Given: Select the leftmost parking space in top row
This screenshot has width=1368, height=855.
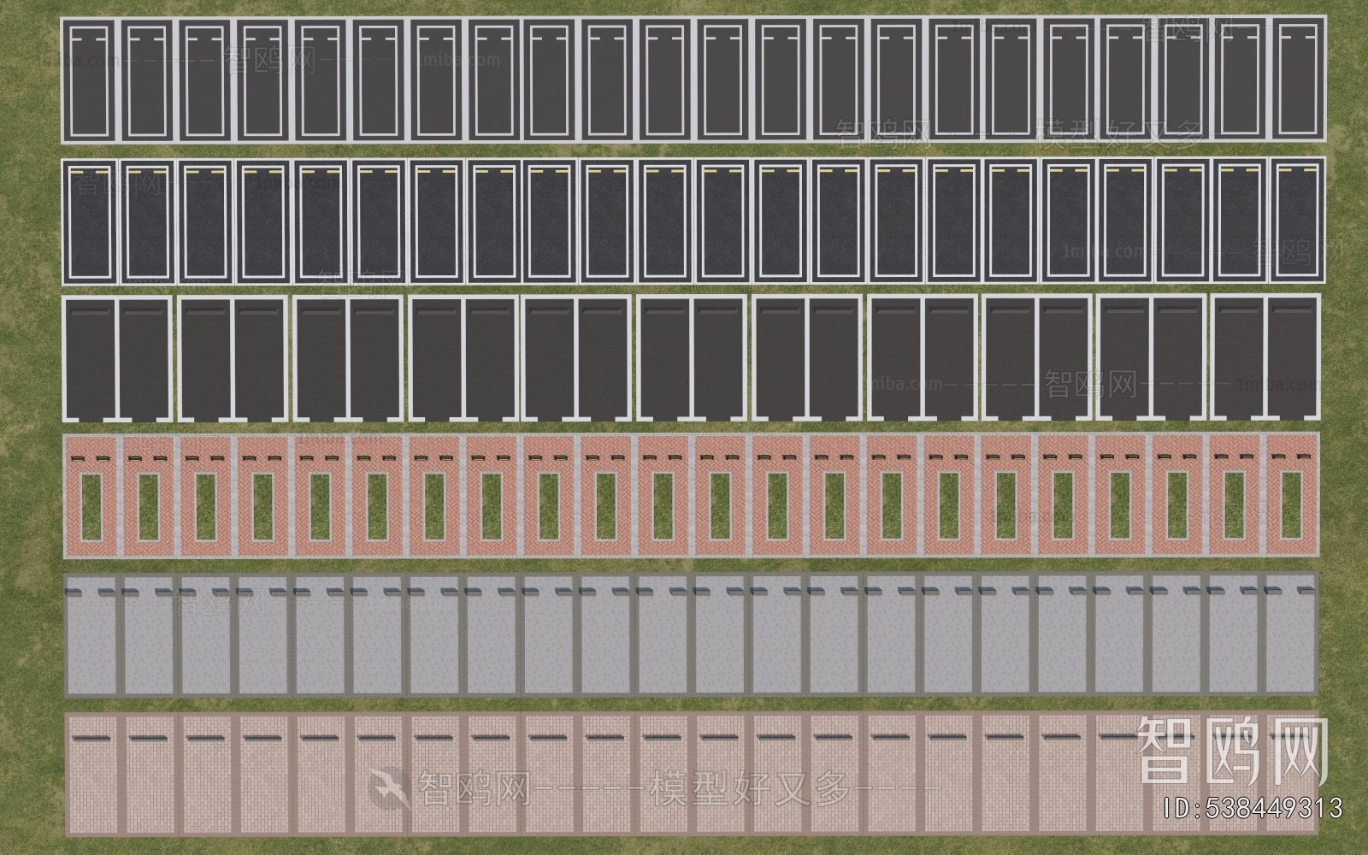Looking at the screenshot, I should 91,80.
